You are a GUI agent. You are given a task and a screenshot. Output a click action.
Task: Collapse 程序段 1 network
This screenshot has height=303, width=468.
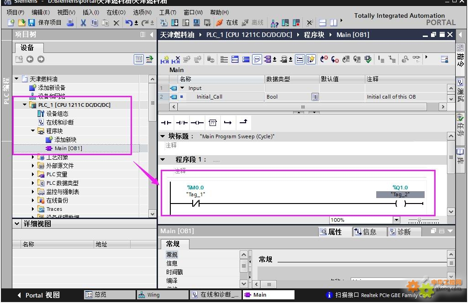pos(163,160)
